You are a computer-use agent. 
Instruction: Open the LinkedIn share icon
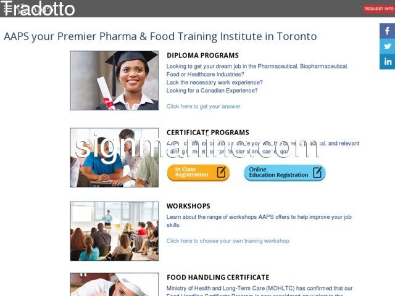(x=387, y=62)
